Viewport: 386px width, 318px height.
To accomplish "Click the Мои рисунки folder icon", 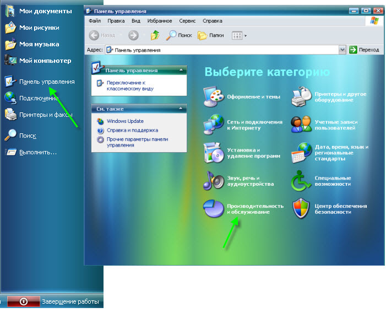I will click(10, 28).
